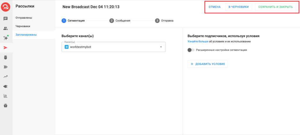Open the integrations plug icon
The image size is (300, 135).
pyautogui.click(x=6, y=86)
